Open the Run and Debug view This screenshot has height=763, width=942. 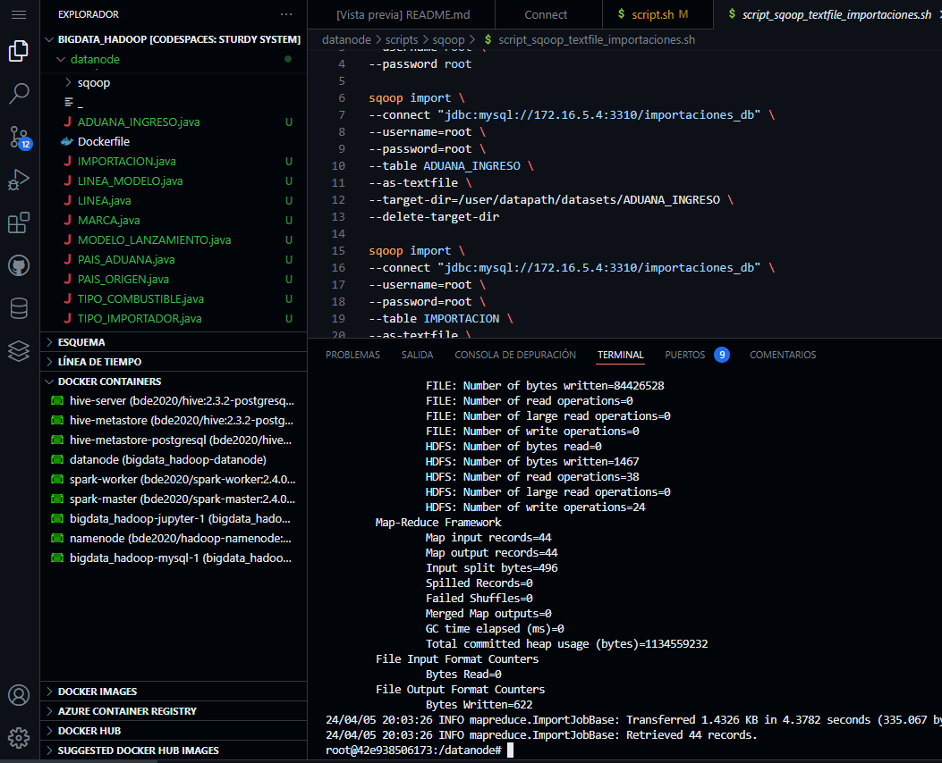click(19, 180)
